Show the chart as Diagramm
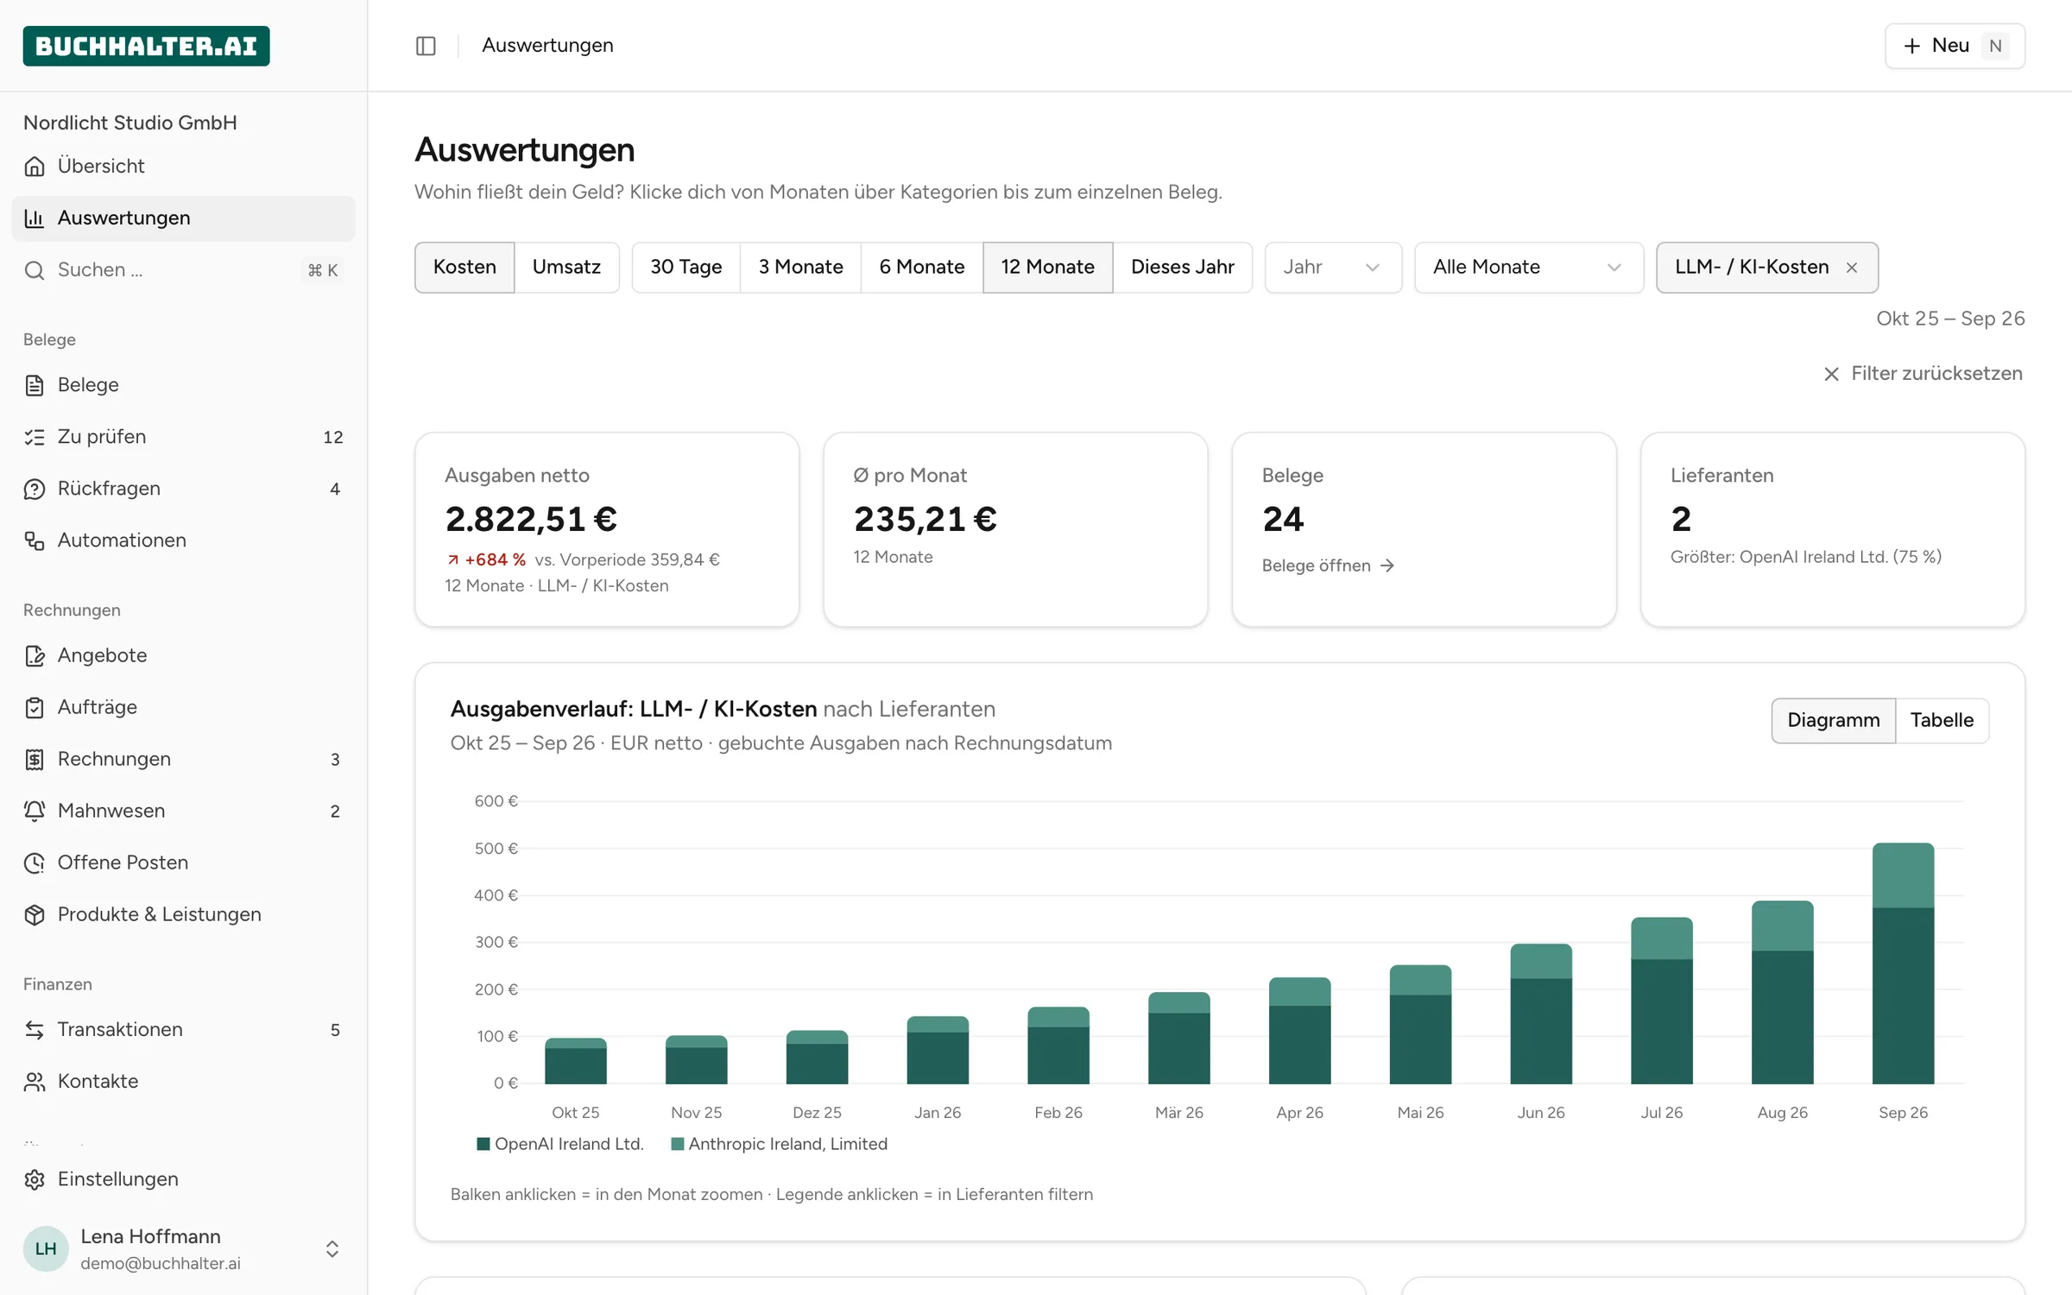Viewport: 2072px width, 1295px height. (x=1834, y=720)
